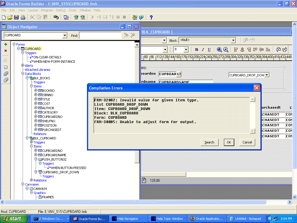The width and height of the screenshot is (297, 223).
Task: Click the Object Navigator vertical scrollbar up arrow
Action: point(137,45)
